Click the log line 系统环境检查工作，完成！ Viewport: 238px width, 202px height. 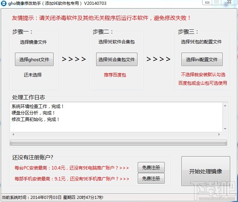(38, 106)
